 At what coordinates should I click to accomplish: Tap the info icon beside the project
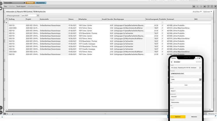point(200,68)
